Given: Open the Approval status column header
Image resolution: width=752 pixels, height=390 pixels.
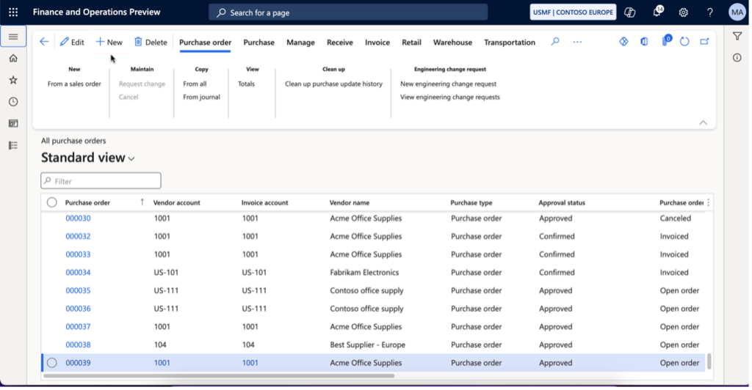Looking at the screenshot, I should [562, 202].
